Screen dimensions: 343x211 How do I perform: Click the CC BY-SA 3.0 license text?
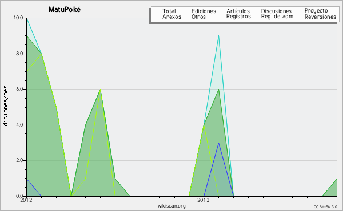coord(325,206)
